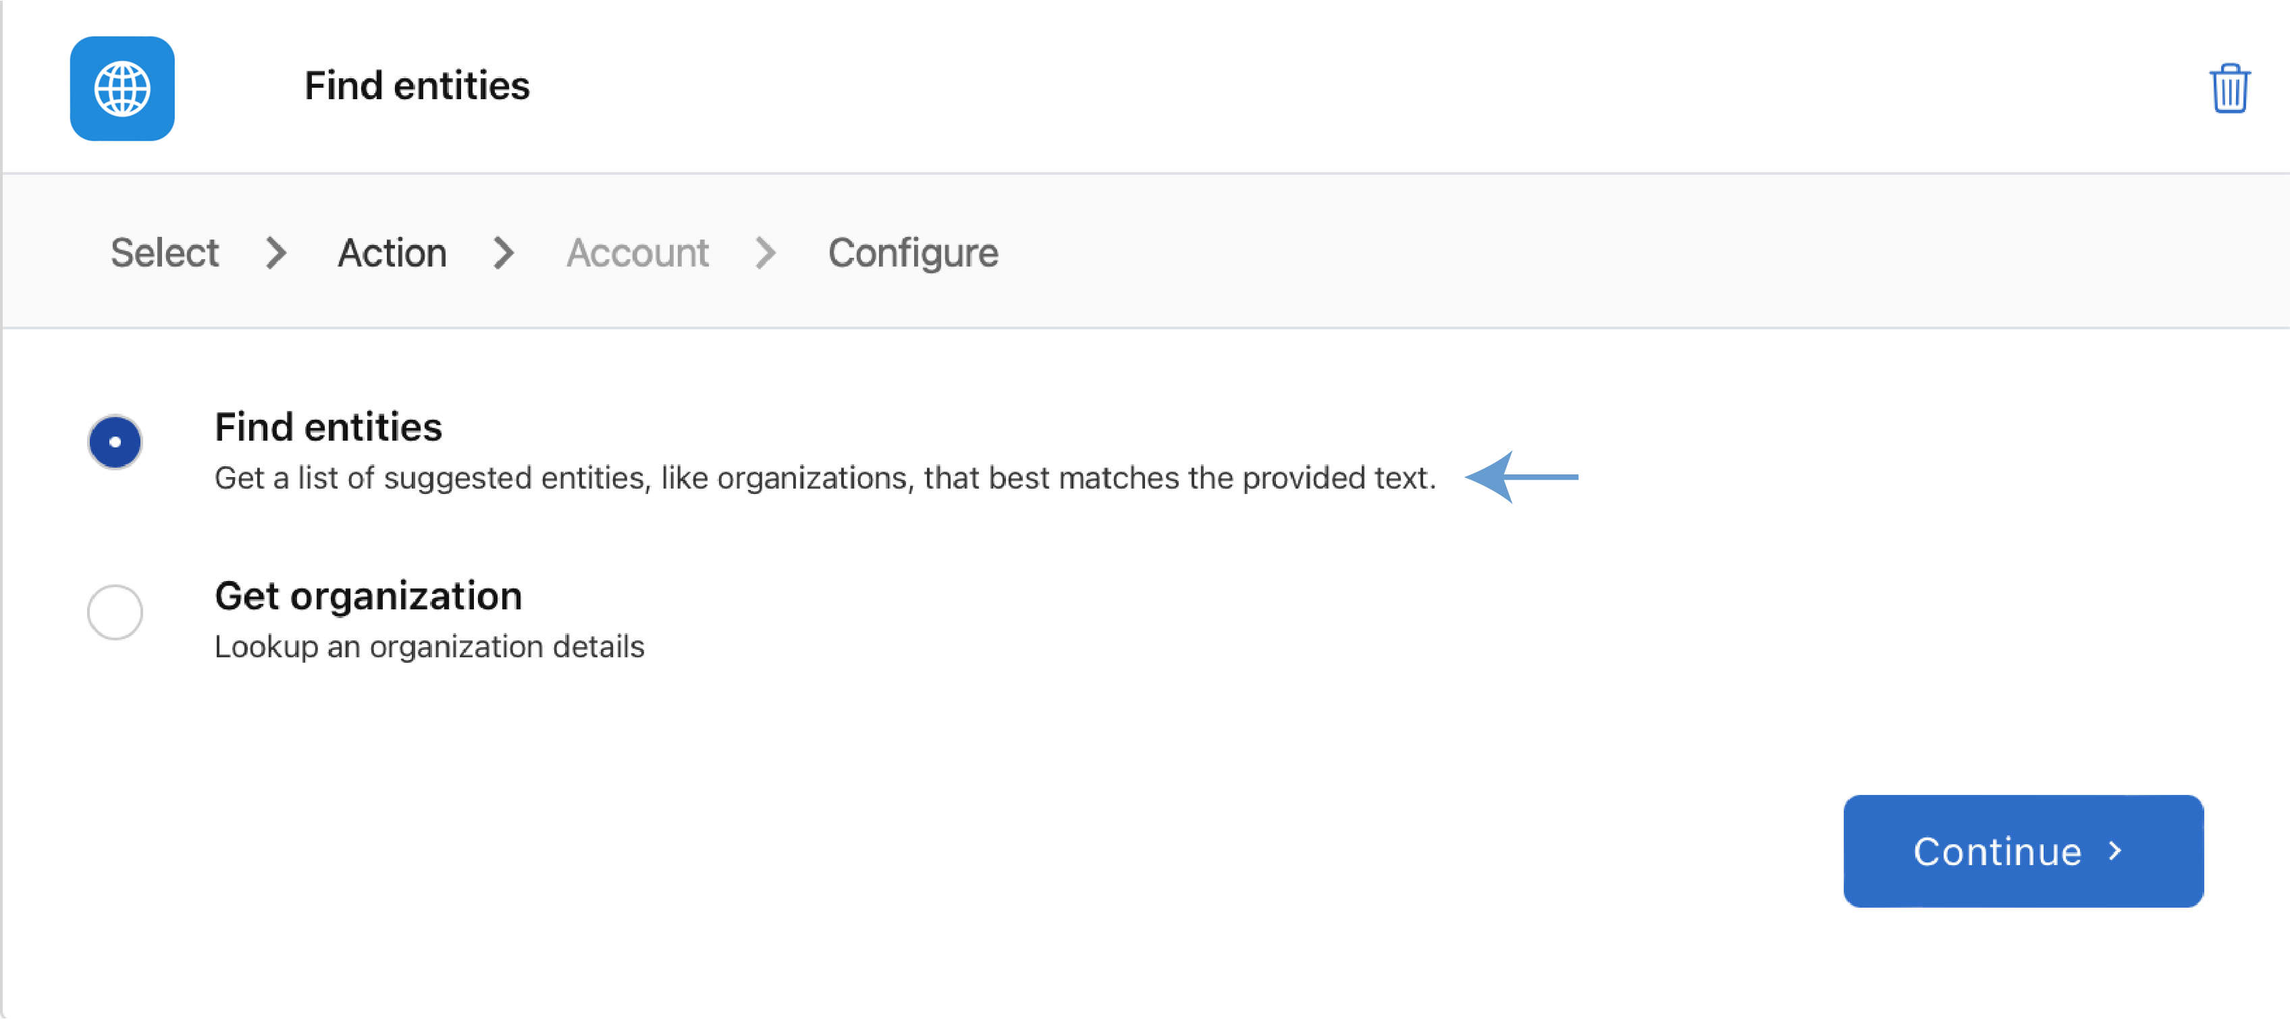Viewport: 2290px width, 1019px height.
Task: Click the blue globe connector icon
Action: pyautogui.click(x=122, y=88)
